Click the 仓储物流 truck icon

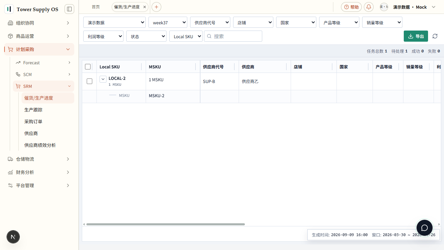pos(10,159)
